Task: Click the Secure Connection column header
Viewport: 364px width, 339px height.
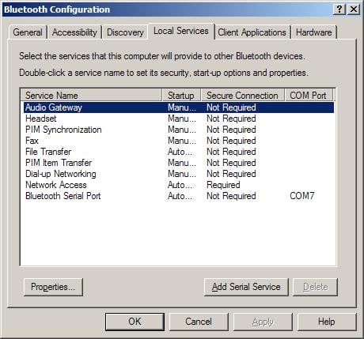Action: point(243,95)
